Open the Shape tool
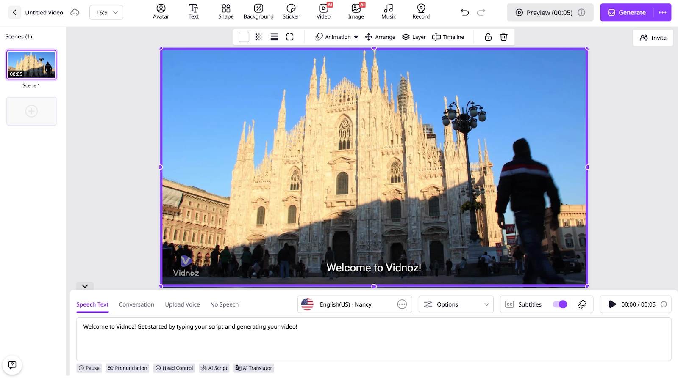The height and width of the screenshot is (378, 678). point(226,12)
